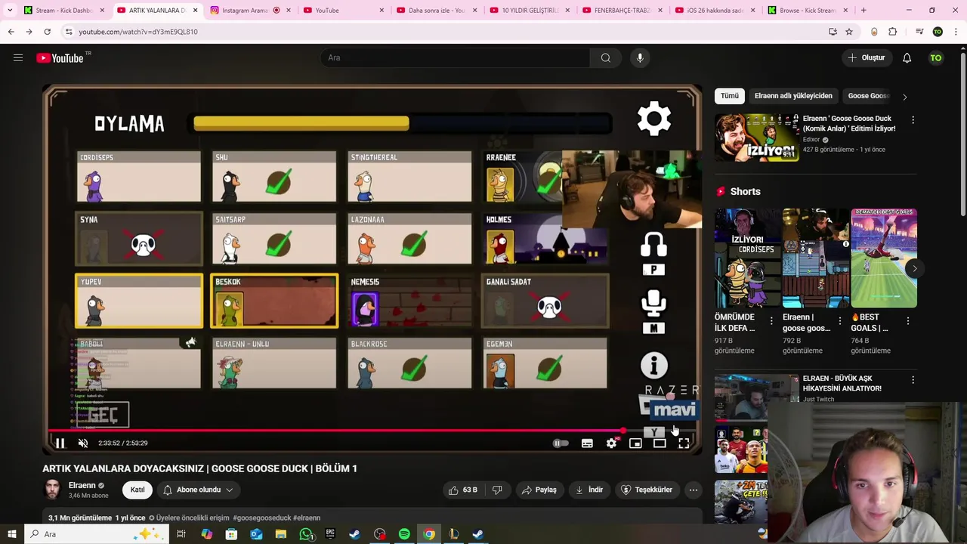
Task: Open Spotify from the taskbar
Action: click(x=404, y=534)
